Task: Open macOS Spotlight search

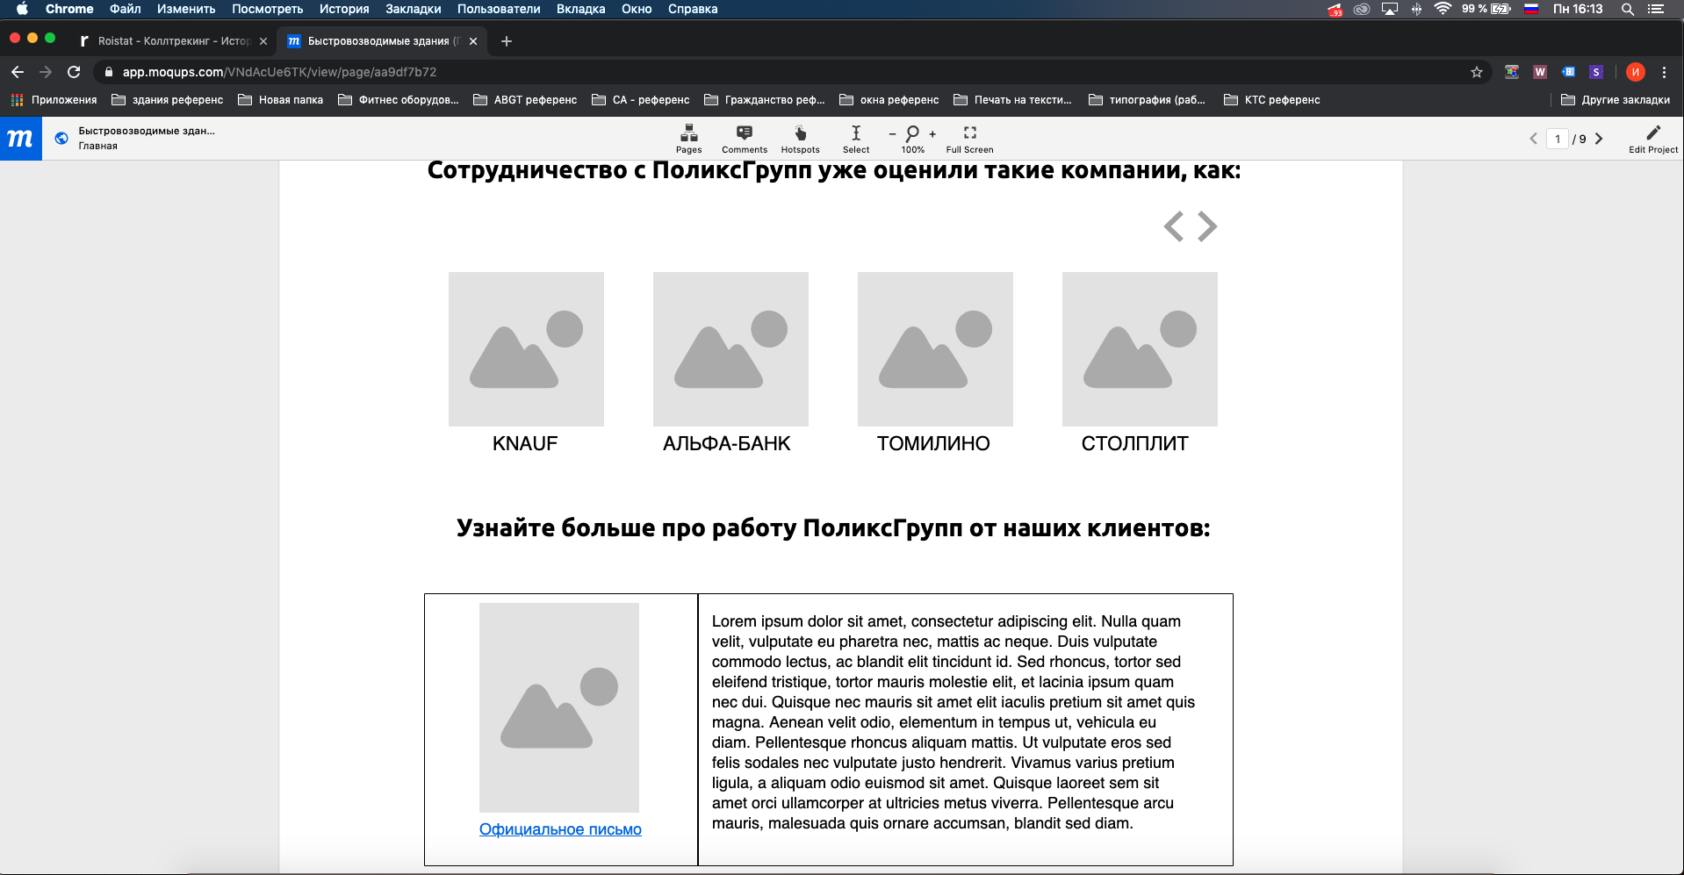Action: (1627, 9)
